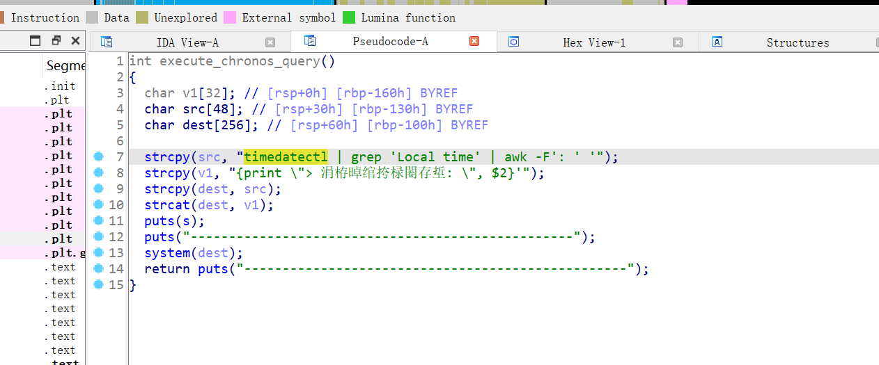
Task: Open the Hex View-1 tab
Action: (x=594, y=42)
